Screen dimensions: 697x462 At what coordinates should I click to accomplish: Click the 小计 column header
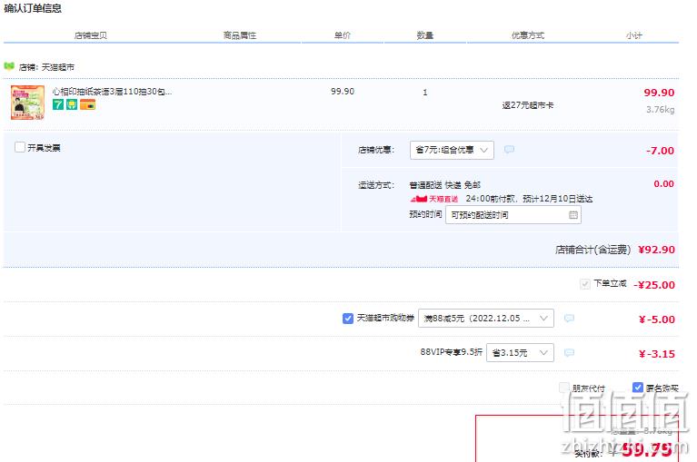click(634, 35)
